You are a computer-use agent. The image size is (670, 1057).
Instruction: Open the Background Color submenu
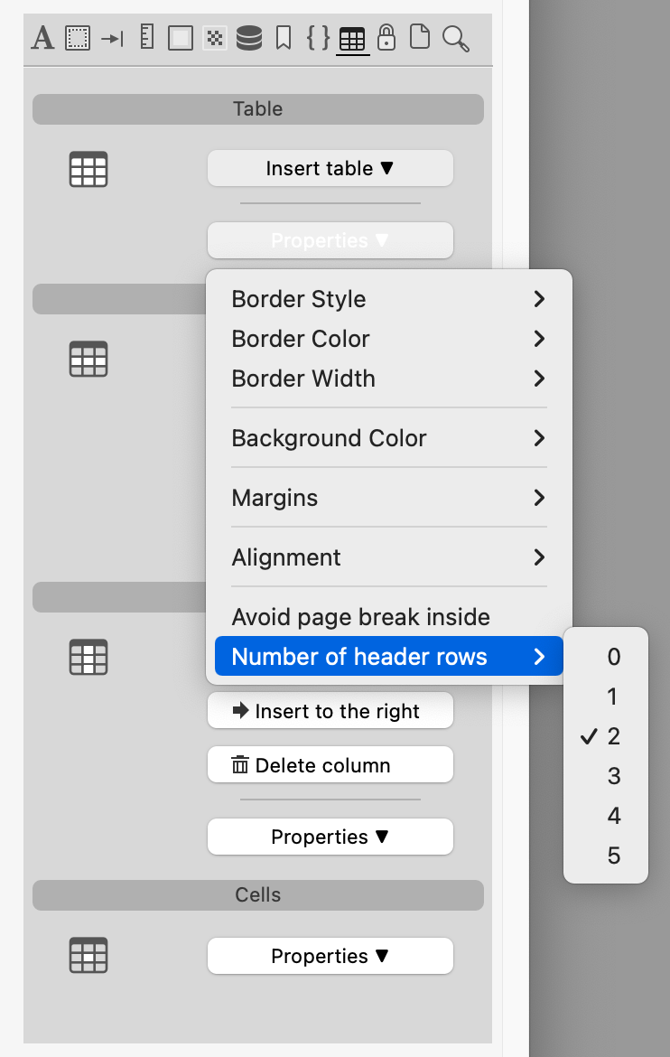(389, 438)
